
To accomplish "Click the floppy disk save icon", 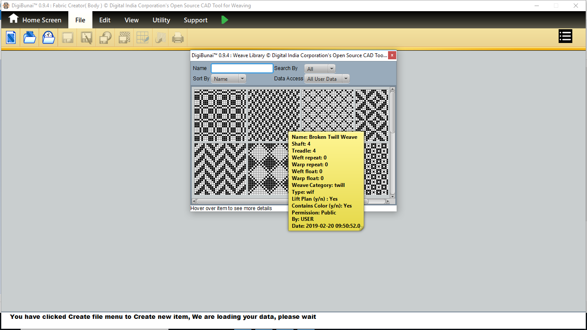I will 67,38.
